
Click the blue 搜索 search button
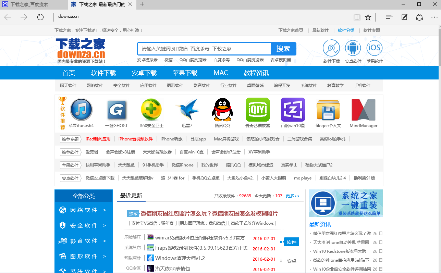click(283, 49)
